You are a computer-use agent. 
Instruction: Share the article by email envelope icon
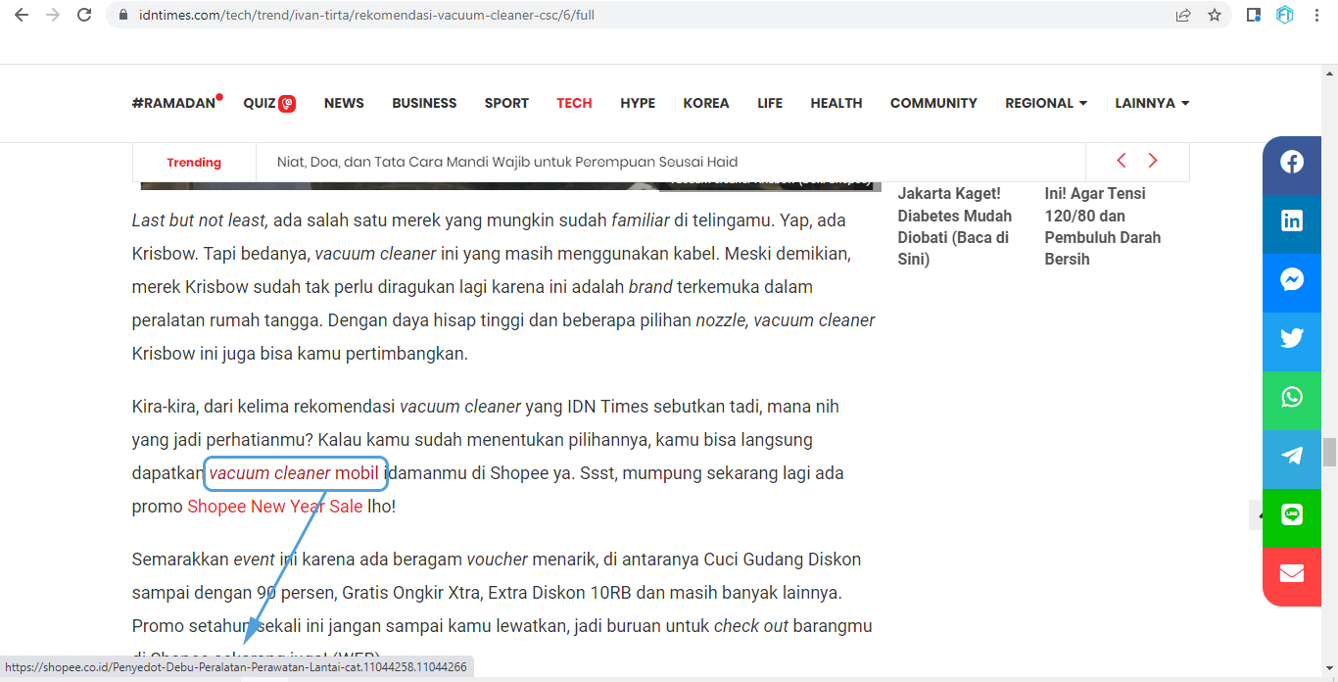point(1292,574)
